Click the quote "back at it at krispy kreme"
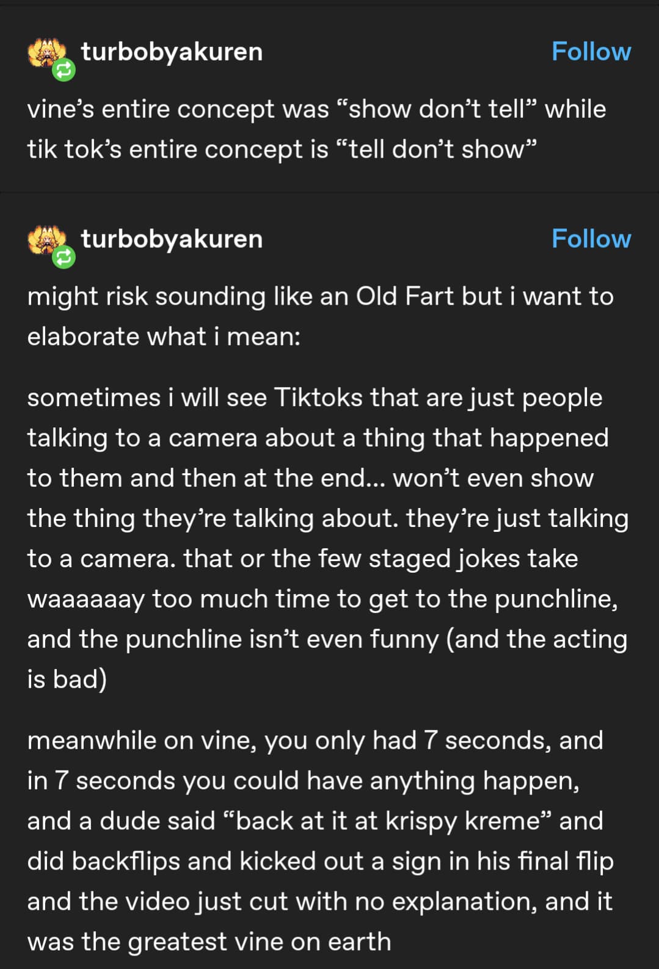The width and height of the screenshot is (659, 969). (388, 821)
